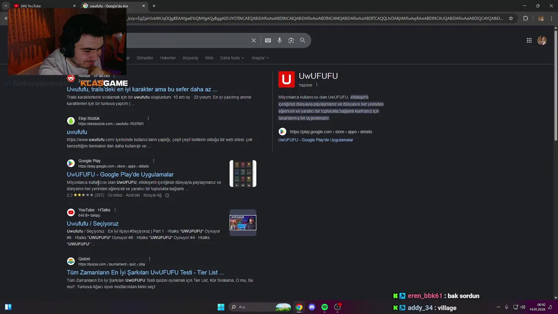Click Google Play app screenshot thumbnail
This screenshot has height=314, width=558.
[243, 174]
